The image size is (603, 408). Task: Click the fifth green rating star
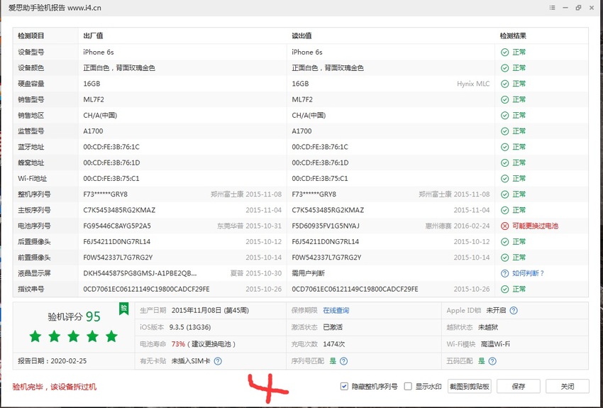111,336
